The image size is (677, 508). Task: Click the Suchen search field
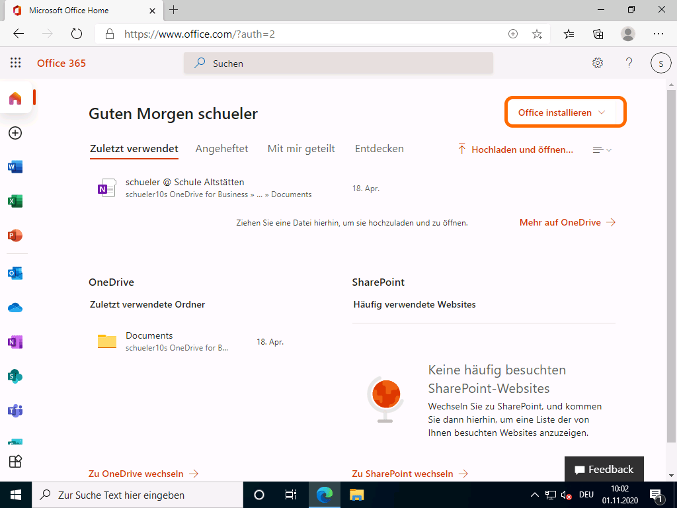(338, 63)
